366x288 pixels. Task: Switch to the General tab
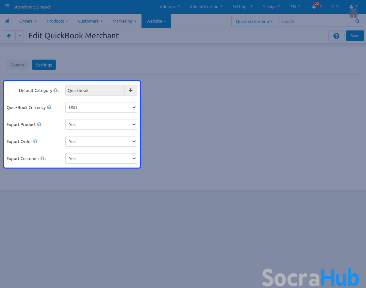click(18, 65)
